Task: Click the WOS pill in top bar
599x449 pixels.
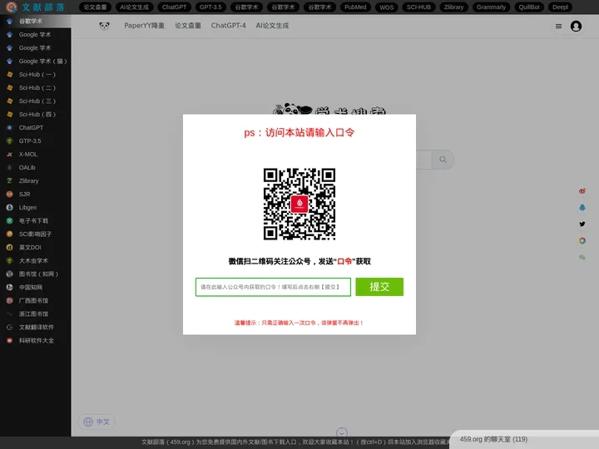Action: (x=387, y=7)
